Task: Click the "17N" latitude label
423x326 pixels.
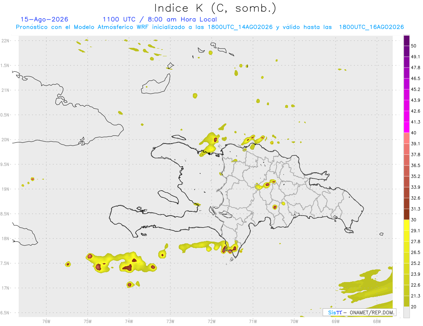Action: 5,288
